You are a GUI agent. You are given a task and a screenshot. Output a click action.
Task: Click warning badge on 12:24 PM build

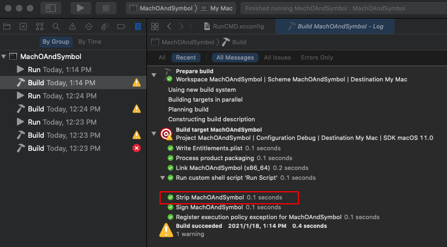[x=137, y=109]
